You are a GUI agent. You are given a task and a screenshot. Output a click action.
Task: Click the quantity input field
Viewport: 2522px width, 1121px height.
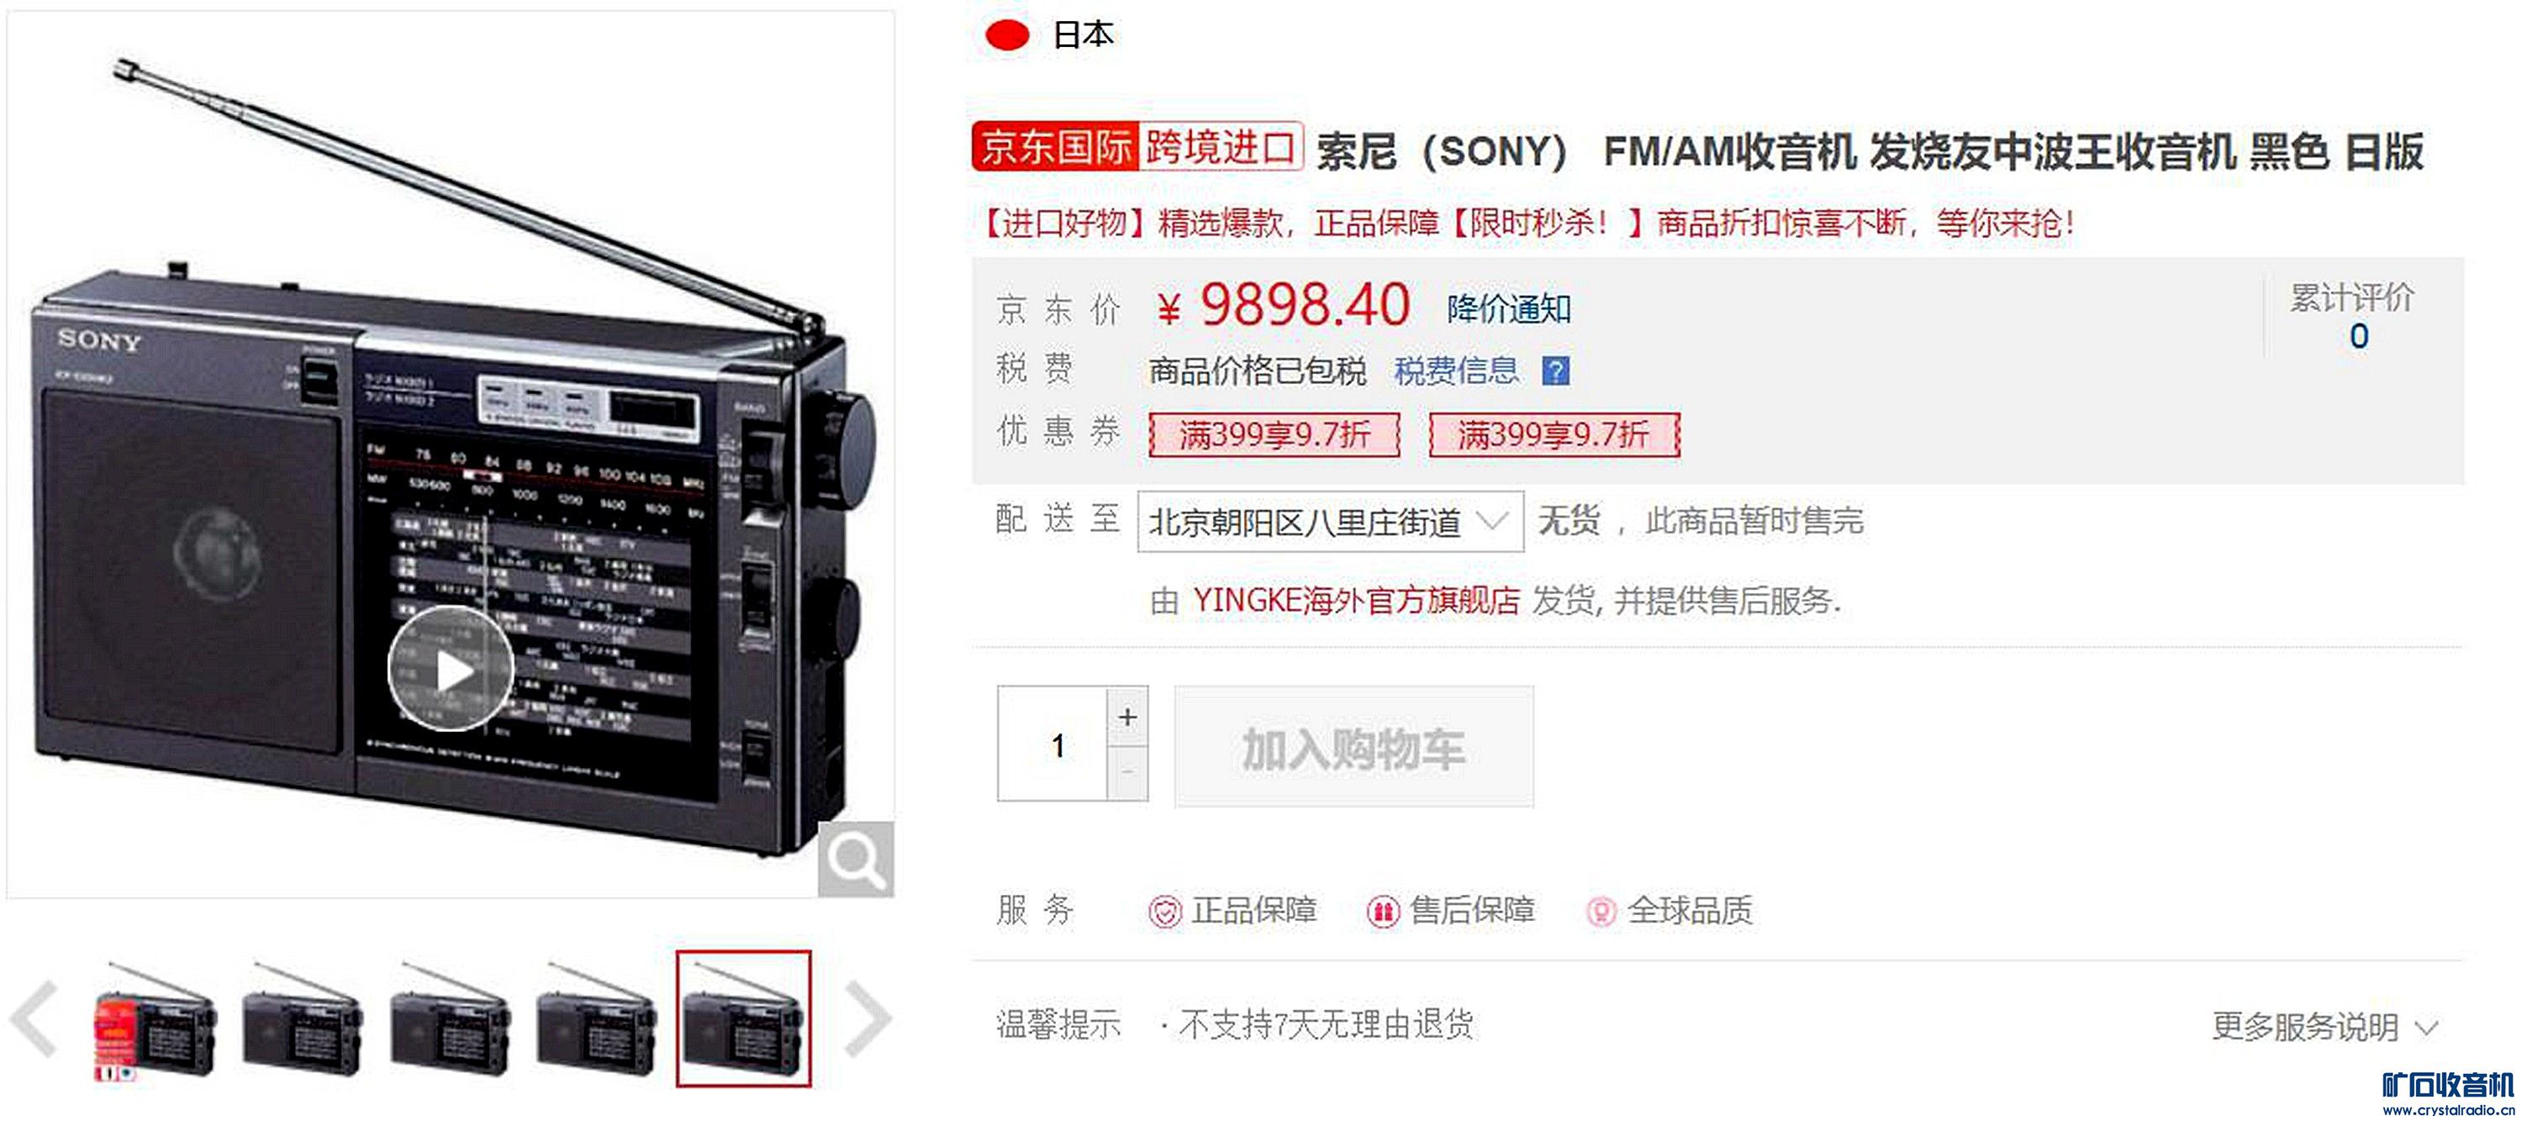(x=1053, y=744)
